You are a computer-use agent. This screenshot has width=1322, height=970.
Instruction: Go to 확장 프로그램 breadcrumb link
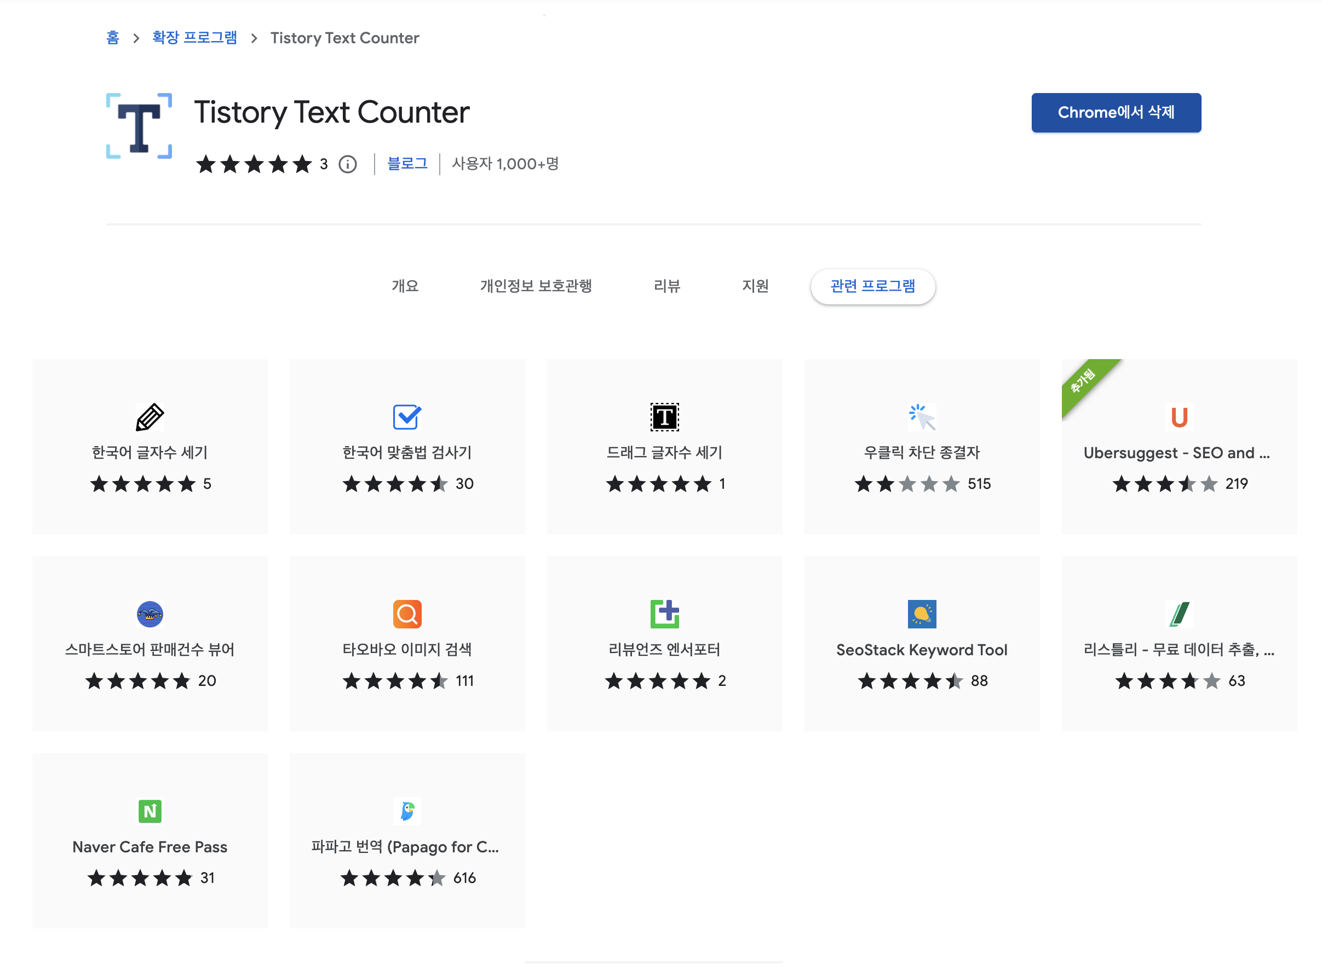(194, 38)
